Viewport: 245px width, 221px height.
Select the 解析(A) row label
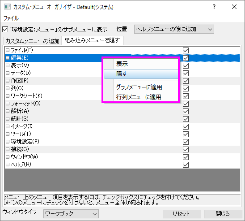tap(20, 111)
